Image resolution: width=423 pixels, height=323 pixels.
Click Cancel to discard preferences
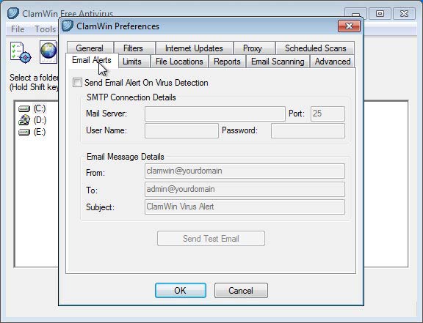(241, 291)
